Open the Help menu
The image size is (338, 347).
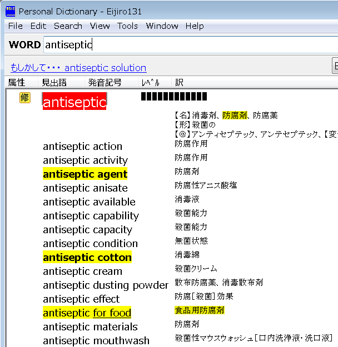[195, 26]
